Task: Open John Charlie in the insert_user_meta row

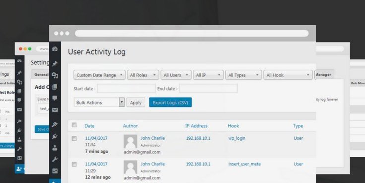Action: tap(152, 164)
